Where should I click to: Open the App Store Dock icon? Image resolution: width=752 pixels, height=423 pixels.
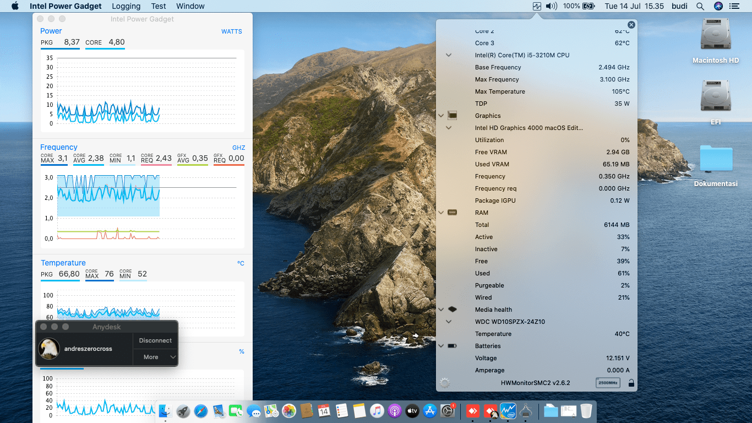(430, 411)
